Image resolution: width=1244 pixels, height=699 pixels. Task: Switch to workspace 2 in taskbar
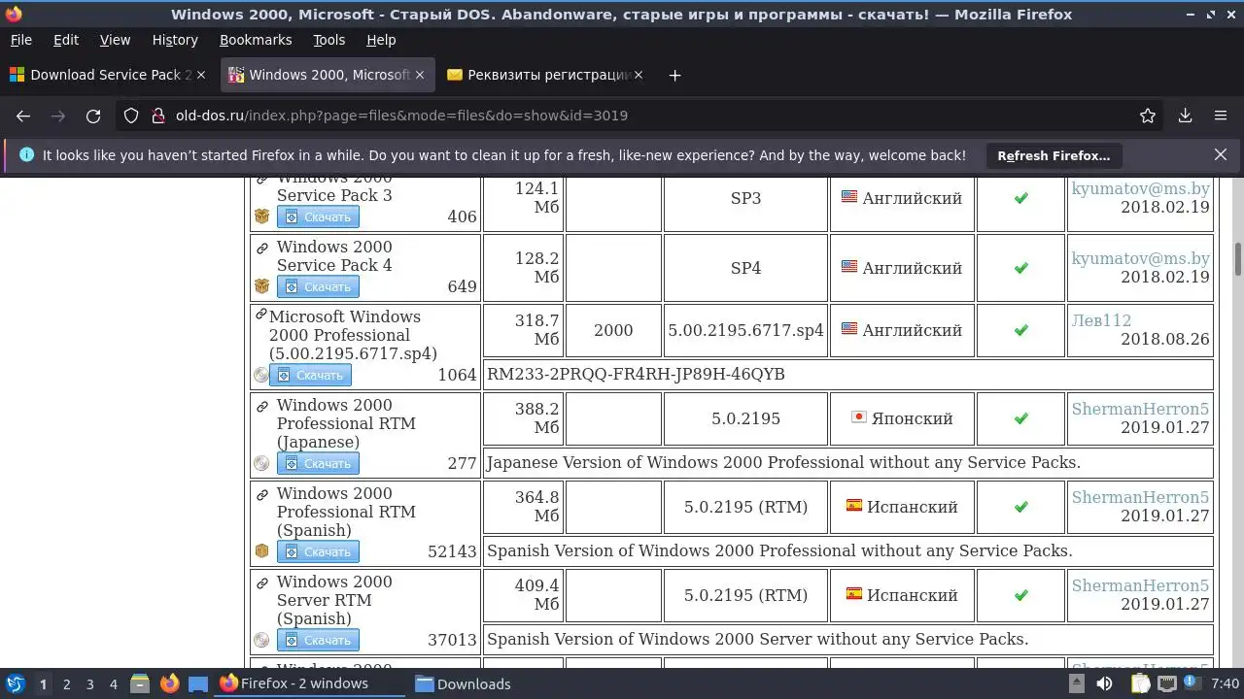pos(66,683)
